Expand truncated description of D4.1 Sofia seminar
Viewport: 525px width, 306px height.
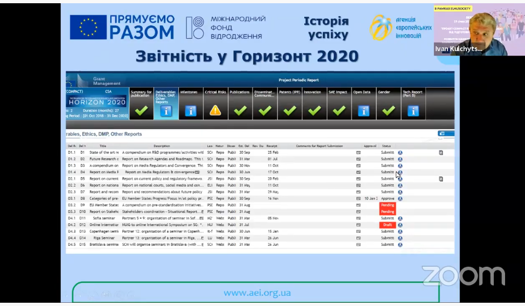tap(201, 218)
